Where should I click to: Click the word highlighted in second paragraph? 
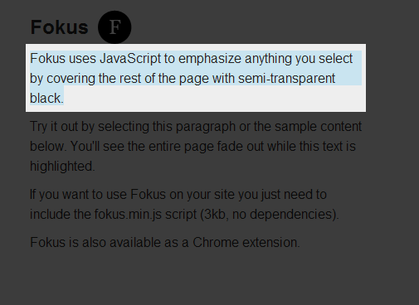[x=62, y=167]
